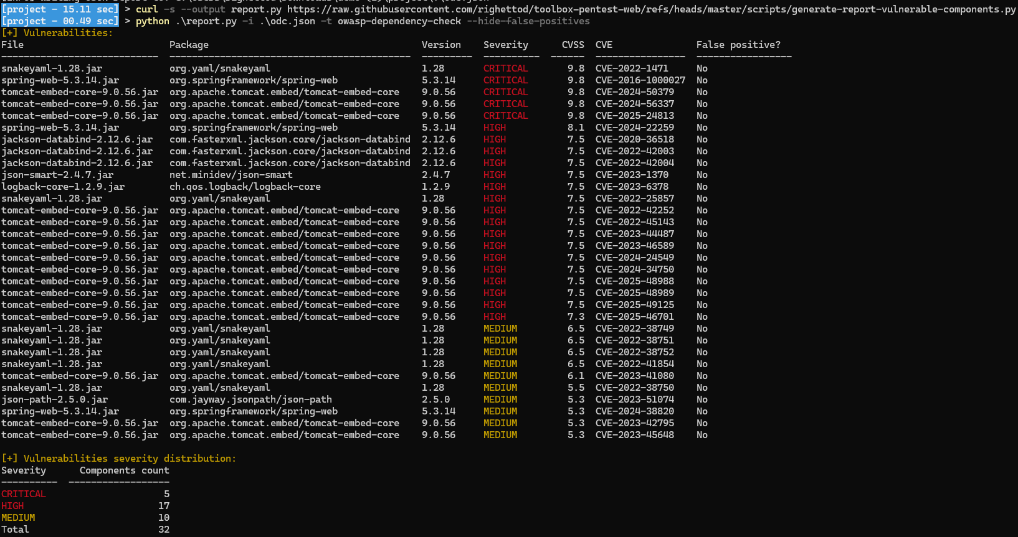Click the CVE-2020-36518 identifier
This screenshot has height=537, width=1018.
(635, 139)
